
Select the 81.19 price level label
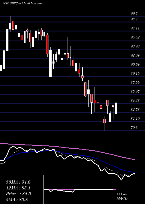(135, 119)
